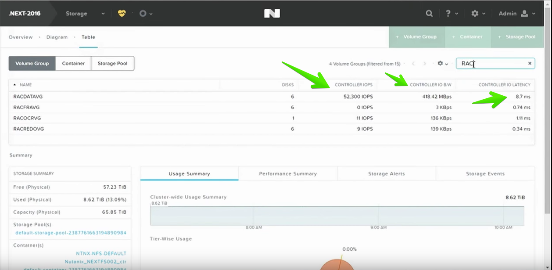Select the Container filter button

(x=73, y=63)
